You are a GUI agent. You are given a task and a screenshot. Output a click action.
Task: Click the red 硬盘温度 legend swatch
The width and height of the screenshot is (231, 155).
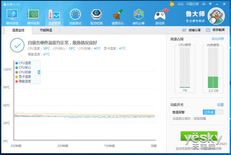[17, 81]
